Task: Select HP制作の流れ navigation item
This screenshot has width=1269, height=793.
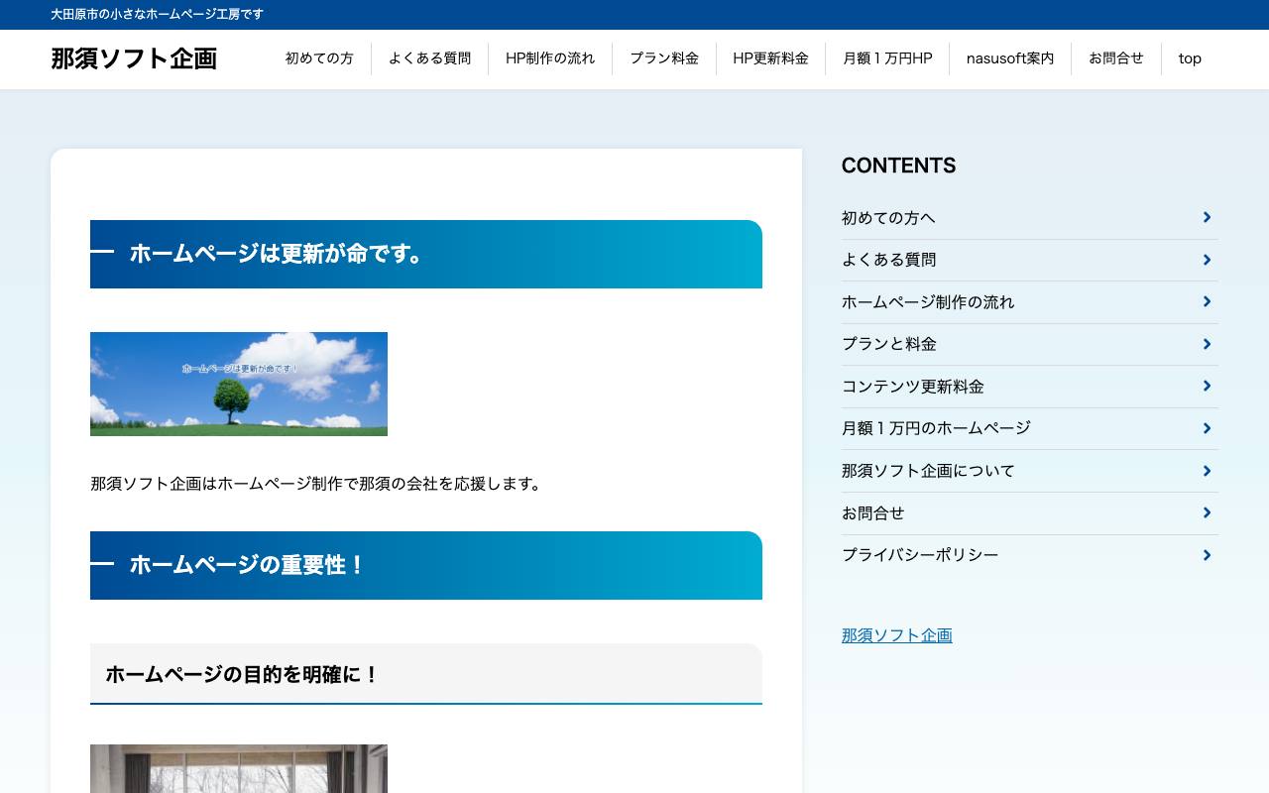Action: (x=550, y=58)
